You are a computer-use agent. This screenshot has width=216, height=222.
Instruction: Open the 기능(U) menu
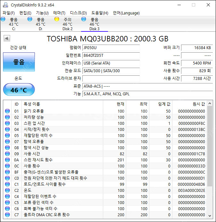[x=42, y=13]
